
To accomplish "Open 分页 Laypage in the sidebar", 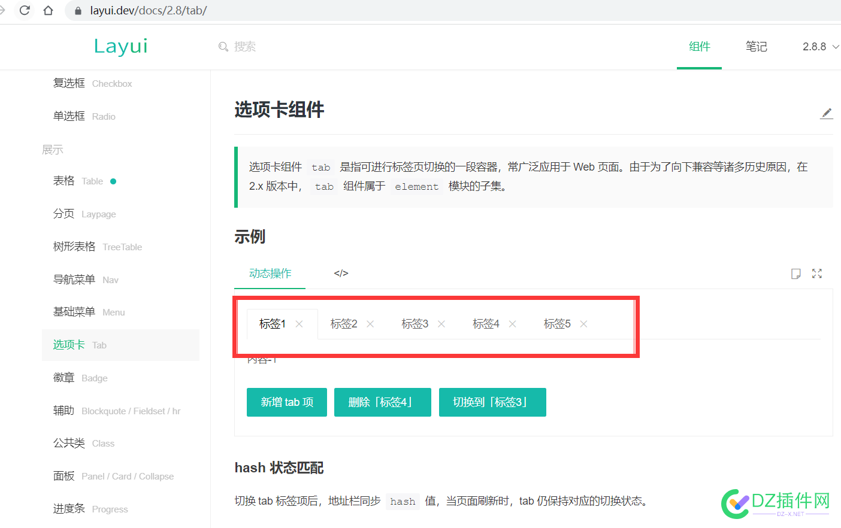I will click(x=84, y=214).
